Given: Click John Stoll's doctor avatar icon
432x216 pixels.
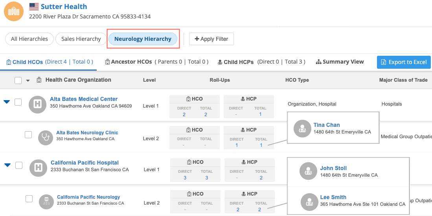Looking at the screenshot, I should (x=309, y=172).
